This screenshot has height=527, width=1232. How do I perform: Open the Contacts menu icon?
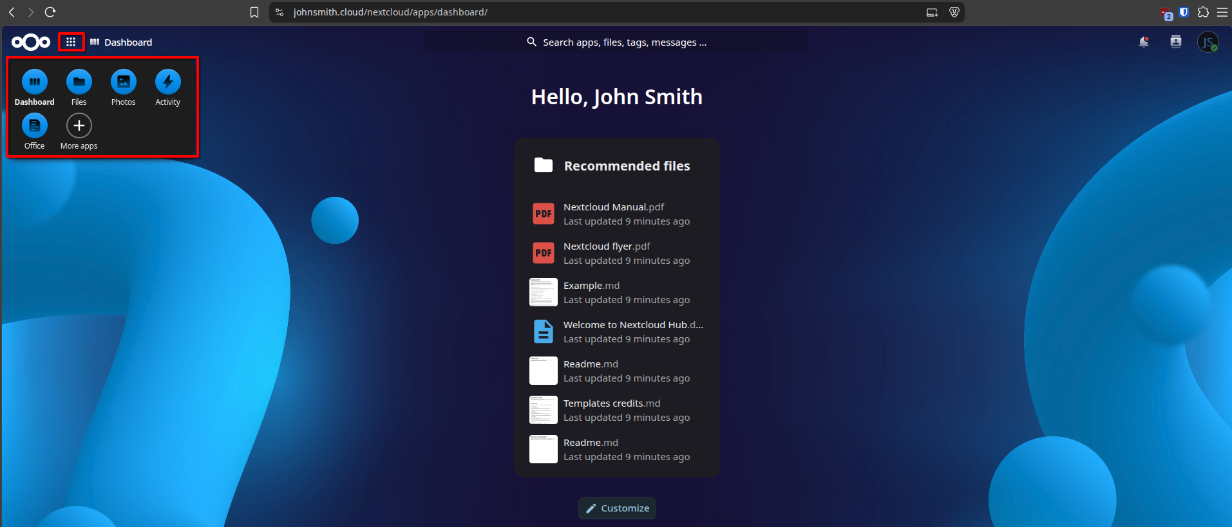coord(1176,42)
